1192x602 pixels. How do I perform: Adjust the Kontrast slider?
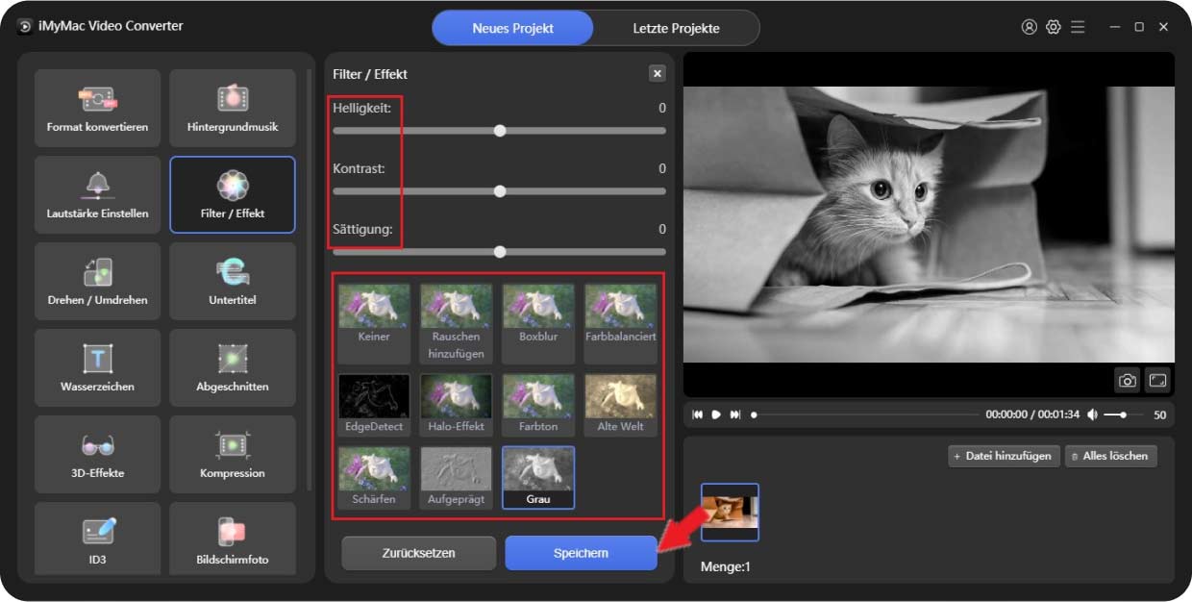pos(499,191)
